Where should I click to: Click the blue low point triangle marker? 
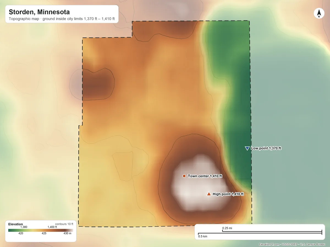(247, 148)
